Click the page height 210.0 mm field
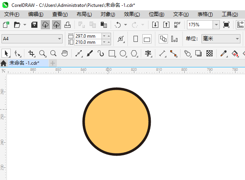The width and height of the screenshot is (245, 180). click(x=88, y=42)
